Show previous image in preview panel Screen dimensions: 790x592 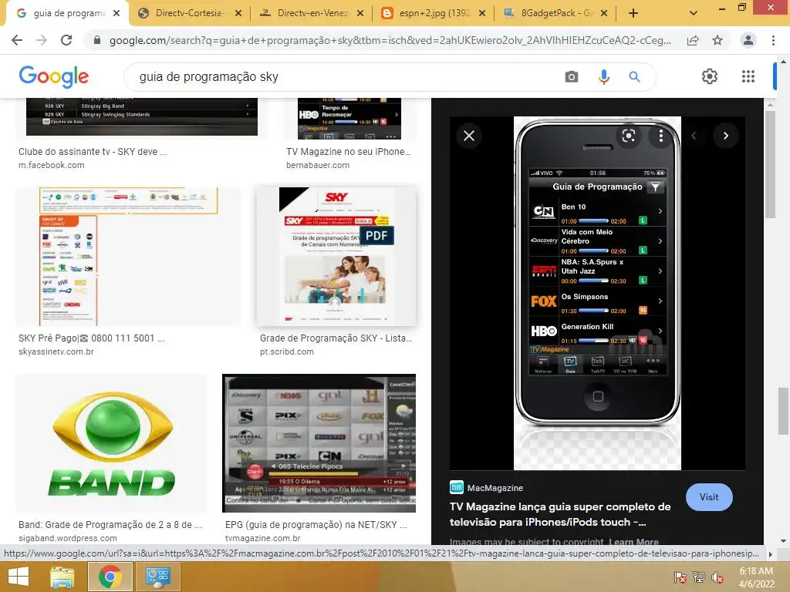click(x=694, y=136)
